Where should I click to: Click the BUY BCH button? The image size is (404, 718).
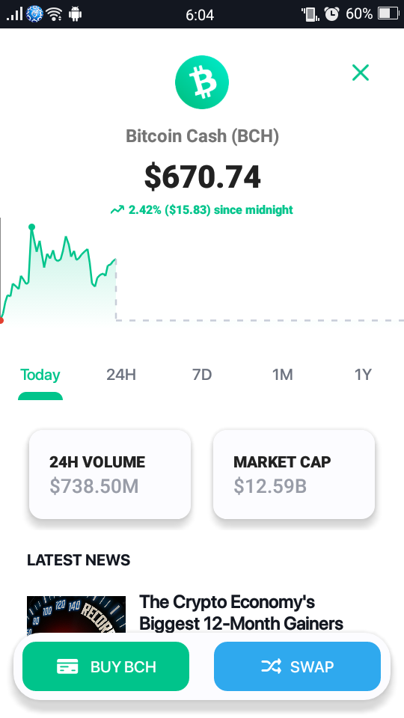(x=105, y=666)
